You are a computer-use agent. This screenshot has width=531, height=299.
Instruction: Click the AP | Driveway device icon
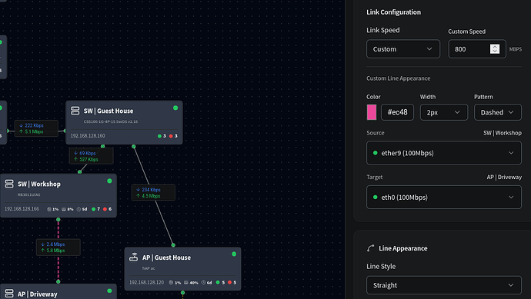9,294
